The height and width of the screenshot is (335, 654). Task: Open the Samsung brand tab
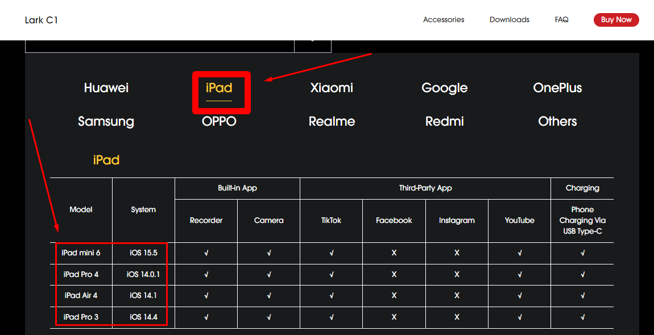click(x=106, y=121)
